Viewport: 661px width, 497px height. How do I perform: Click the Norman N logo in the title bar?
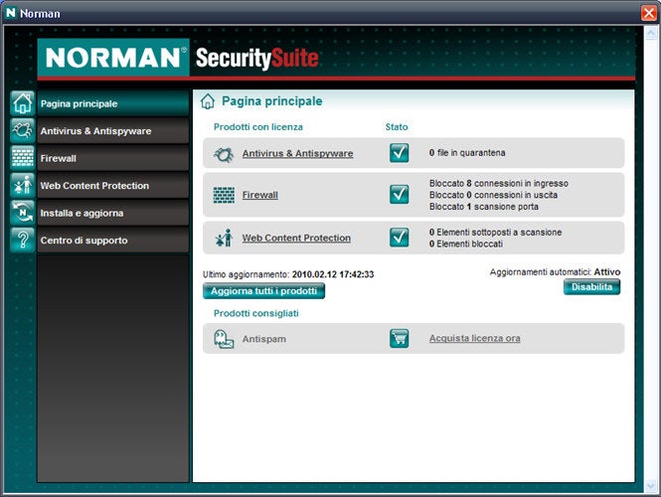[11, 13]
